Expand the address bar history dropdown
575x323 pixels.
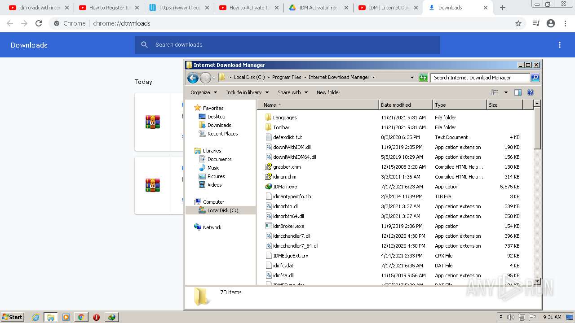(x=412, y=78)
